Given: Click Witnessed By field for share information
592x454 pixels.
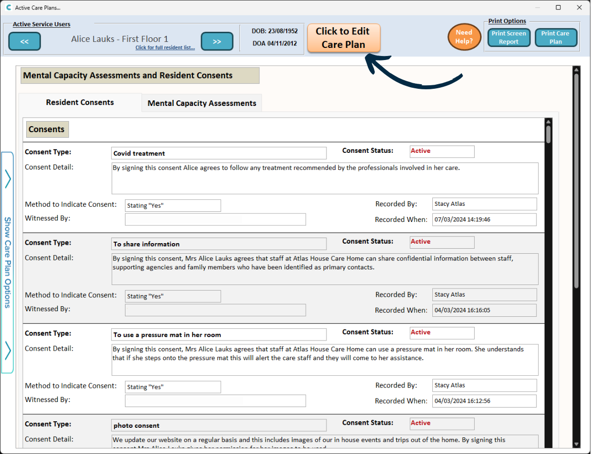Looking at the screenshot, I should (215, 310).
